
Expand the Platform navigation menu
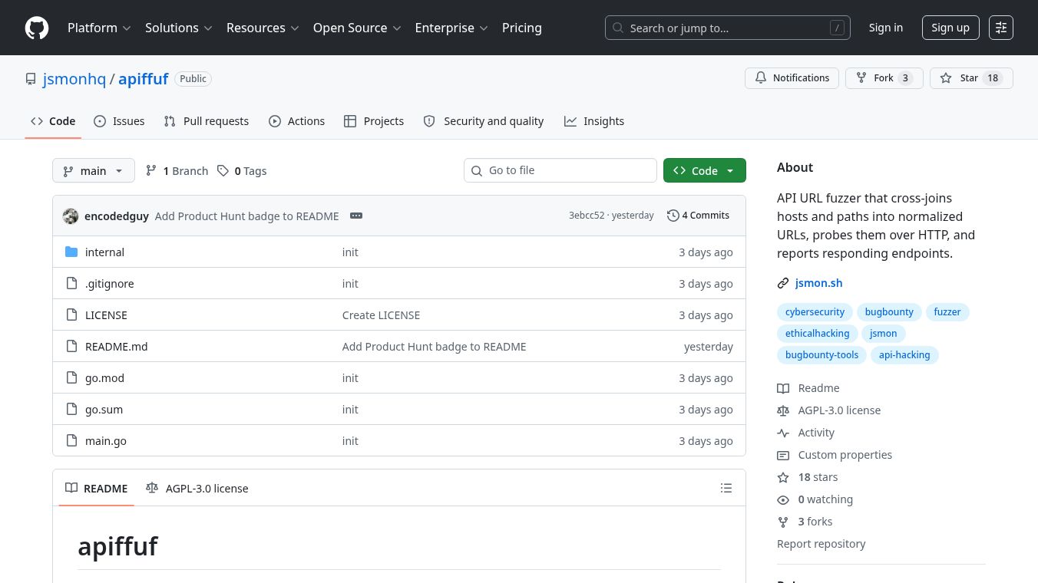(99, 28)
